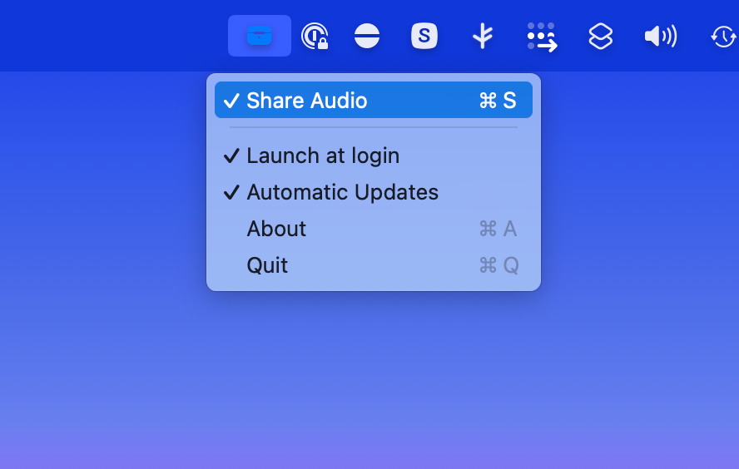Open the dots-with-arrow menu bar icon

tap(542, 37)
